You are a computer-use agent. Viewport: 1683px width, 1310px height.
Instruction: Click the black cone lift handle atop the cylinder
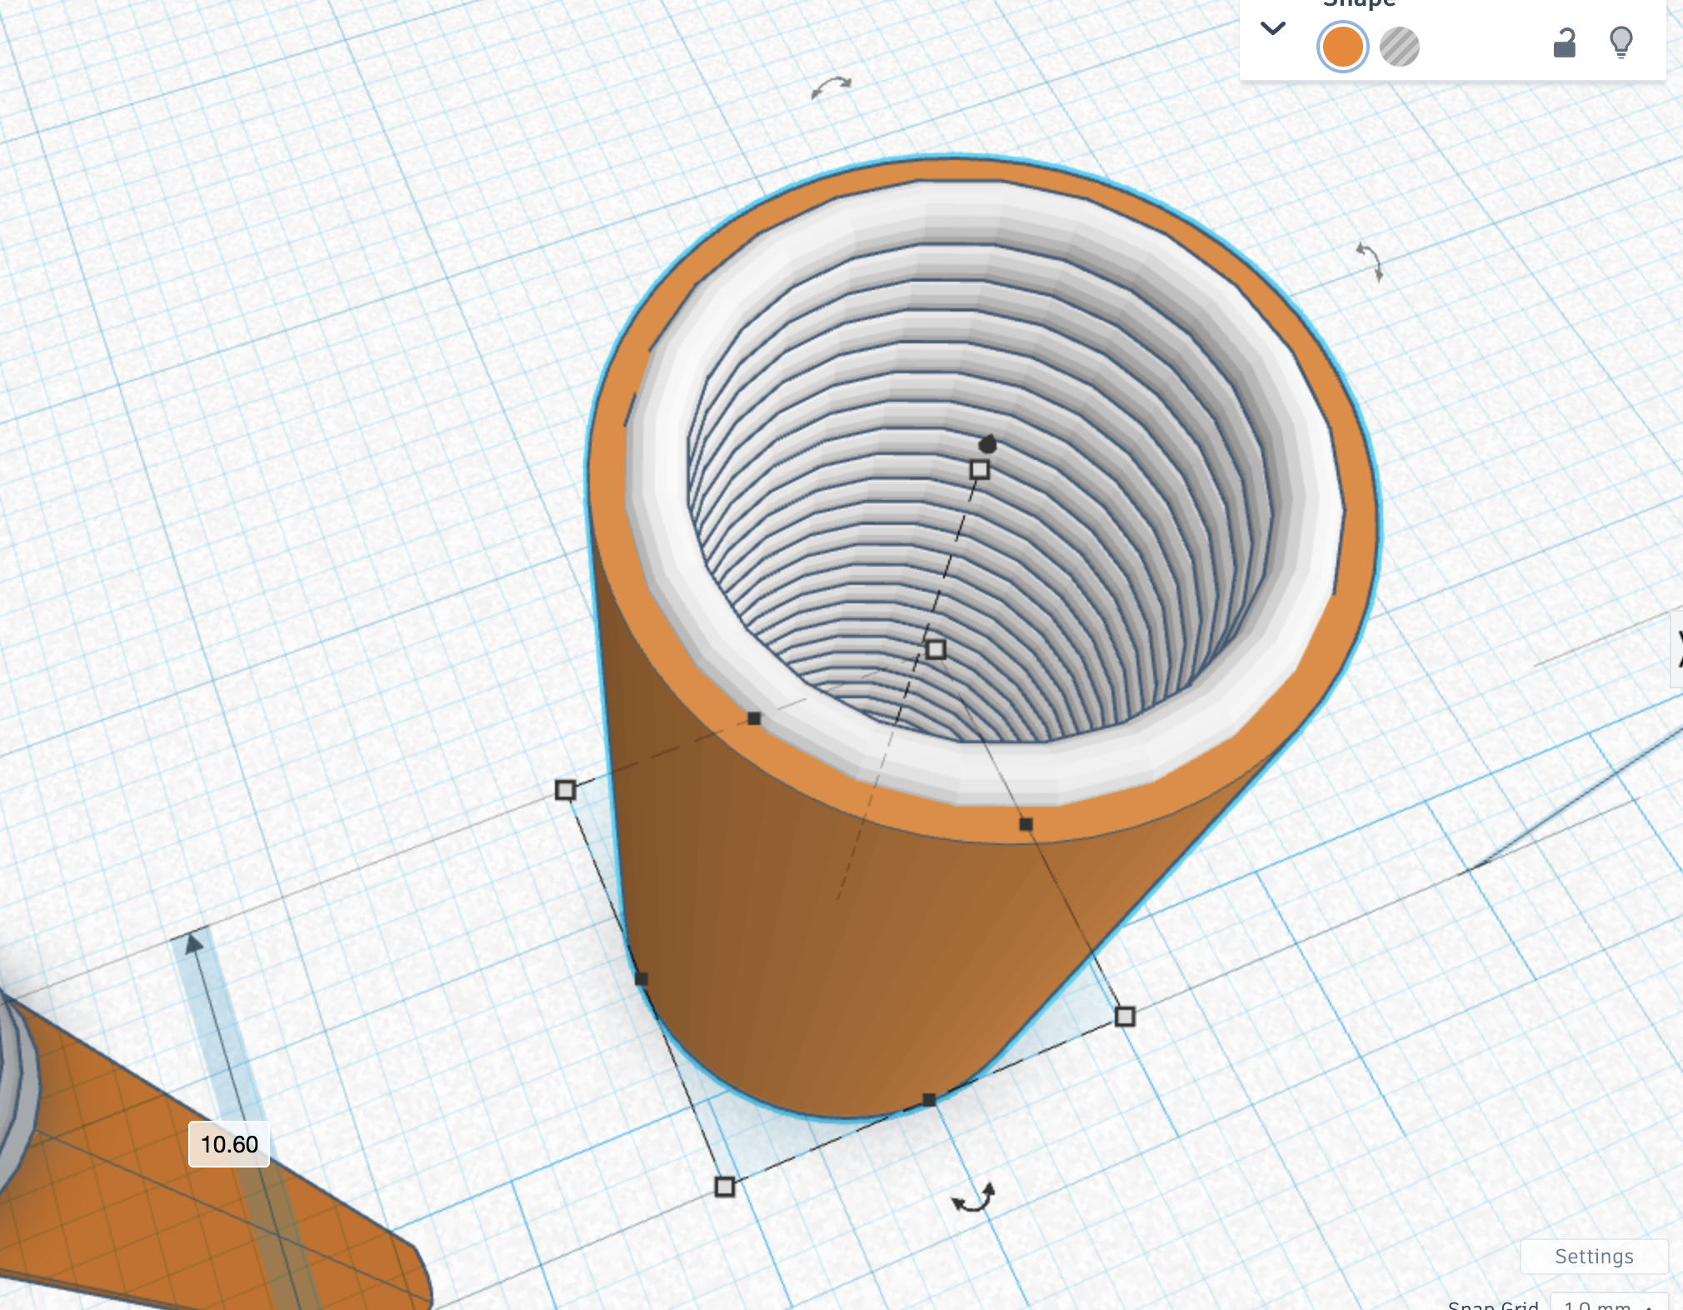[988, 443]
